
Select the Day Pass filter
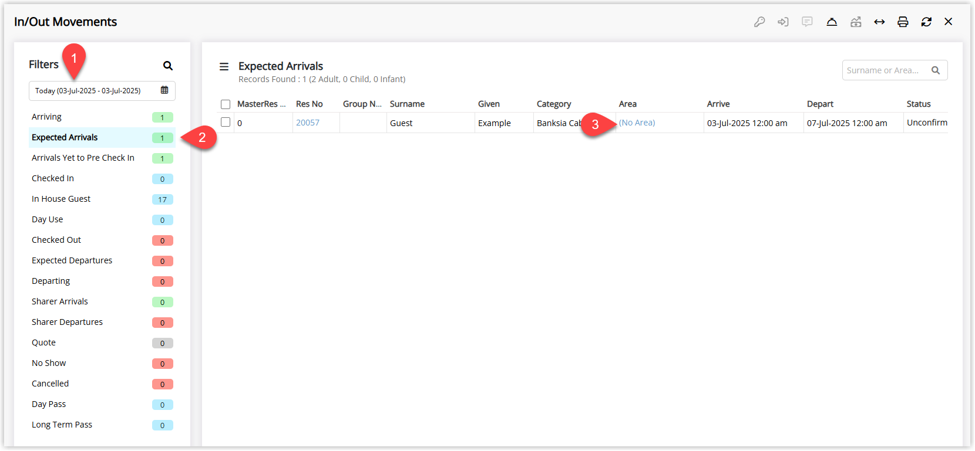click(x=102, y=405)
